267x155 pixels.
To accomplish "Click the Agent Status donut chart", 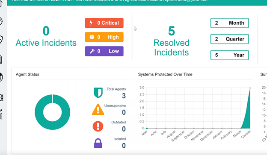I will [53, 112].
